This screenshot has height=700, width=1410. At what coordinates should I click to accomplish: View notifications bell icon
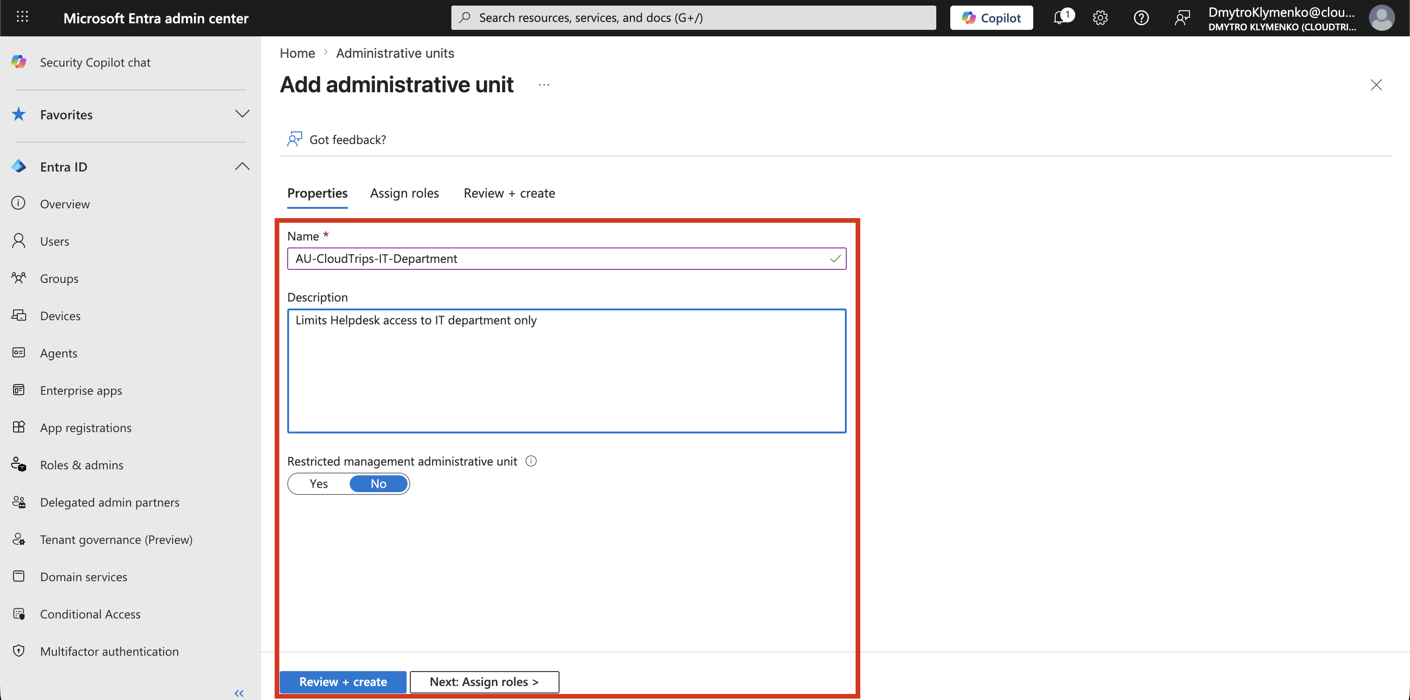click(1060, 18)
